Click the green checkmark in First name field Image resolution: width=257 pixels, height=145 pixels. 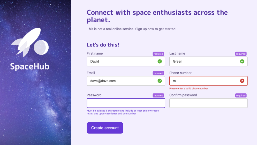pyautogui.click(x=160, y=61)
